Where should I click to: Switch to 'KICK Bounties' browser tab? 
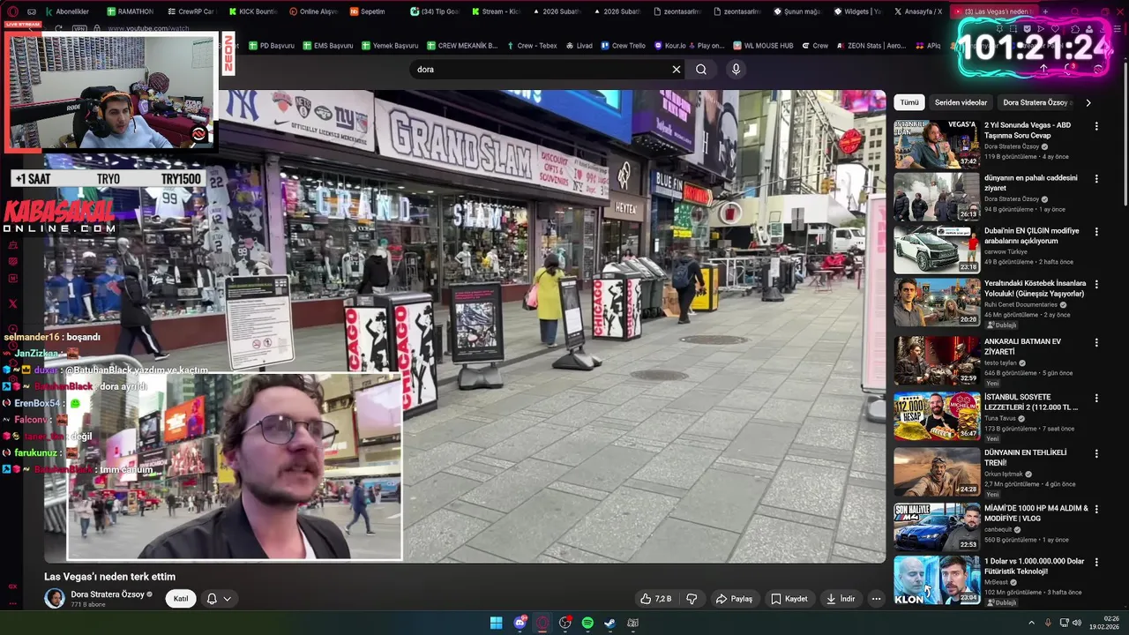253,11
